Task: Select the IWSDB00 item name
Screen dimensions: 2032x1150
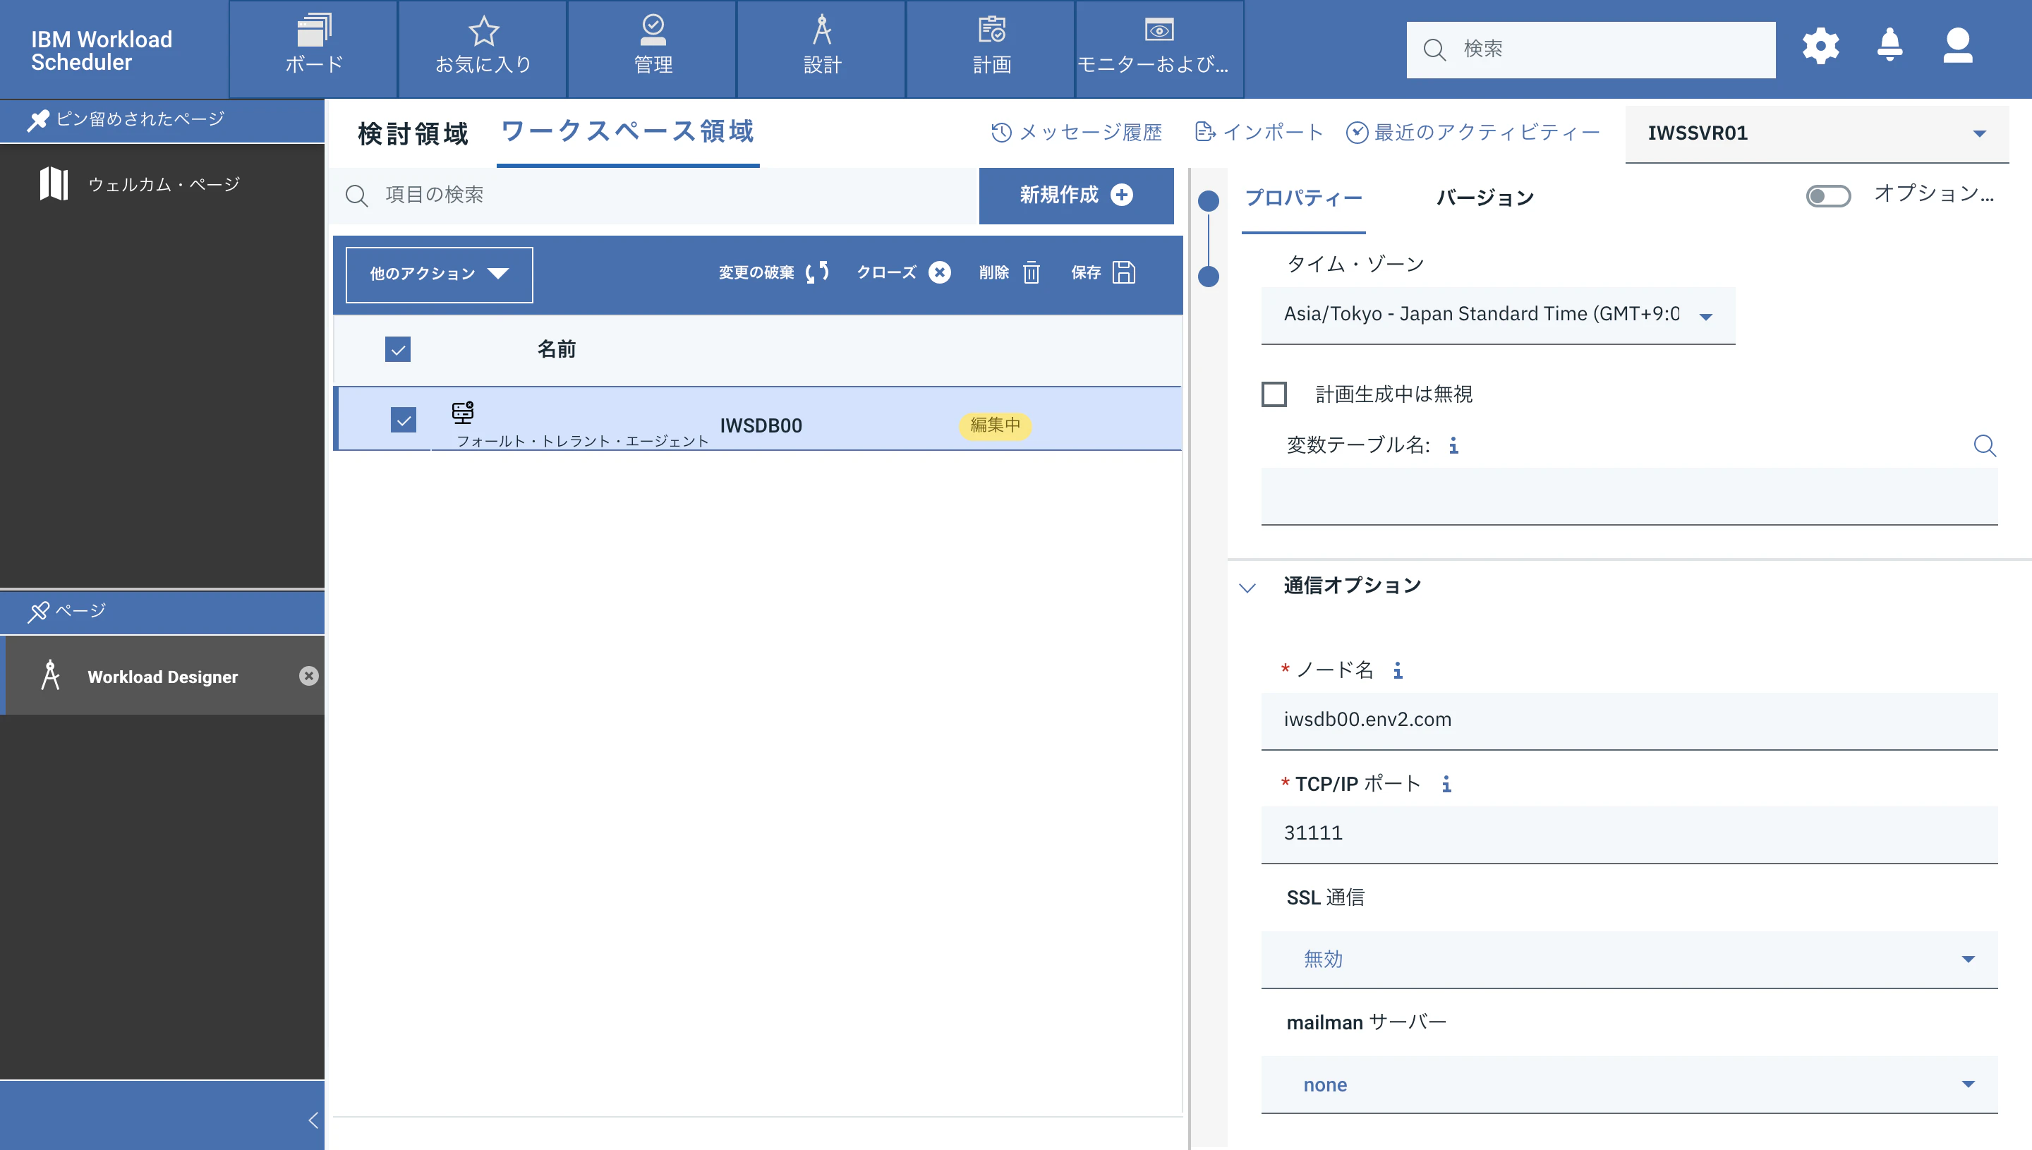Action: click(x=761, y=425)
